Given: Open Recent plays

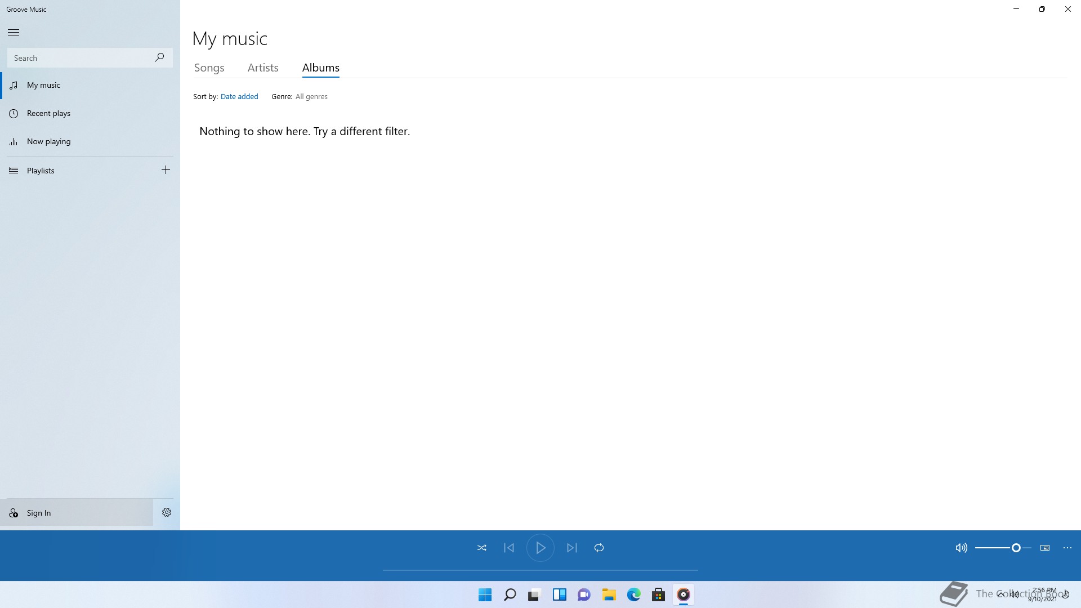Looking at the screenshot, I should (x=90, y=113).
